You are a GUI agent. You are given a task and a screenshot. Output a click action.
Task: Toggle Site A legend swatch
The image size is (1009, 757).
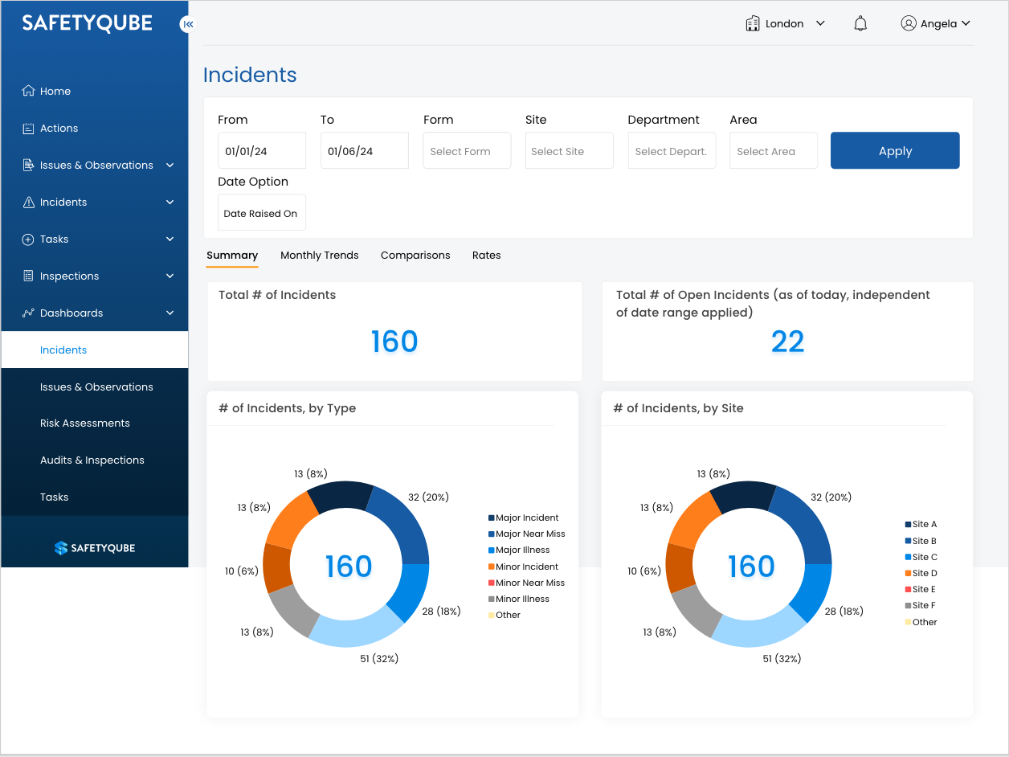(909, 525)
